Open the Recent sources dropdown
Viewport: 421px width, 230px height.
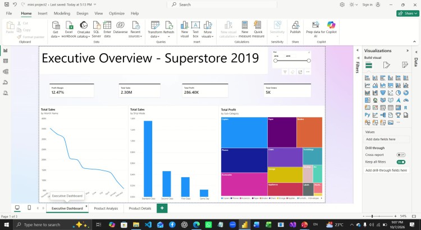(135, 30)
